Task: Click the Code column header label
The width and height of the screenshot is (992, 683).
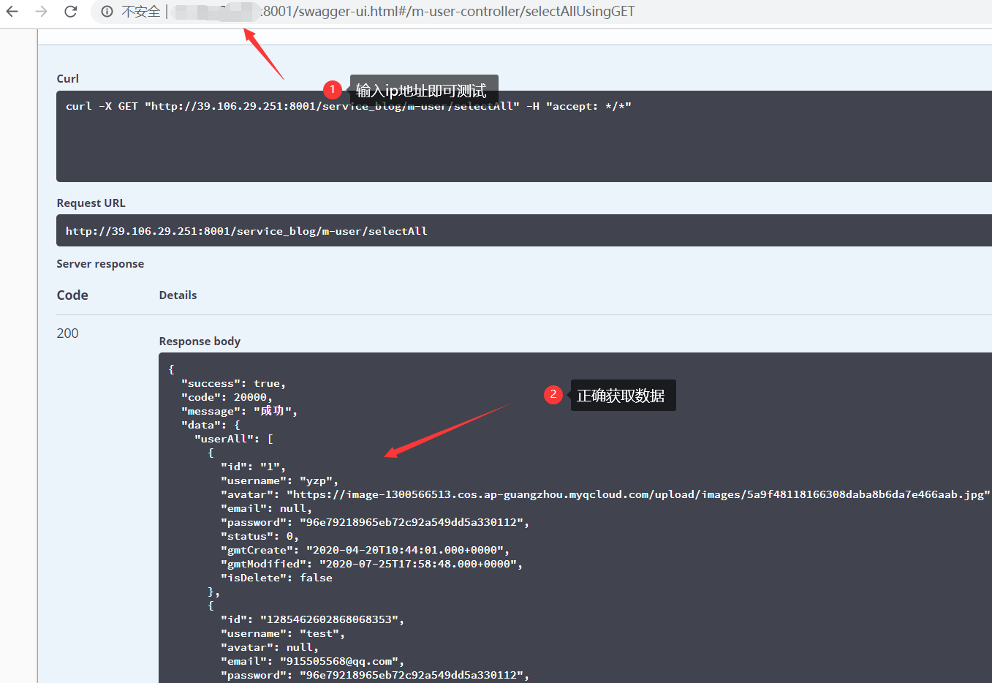Action: click(72, 295)
